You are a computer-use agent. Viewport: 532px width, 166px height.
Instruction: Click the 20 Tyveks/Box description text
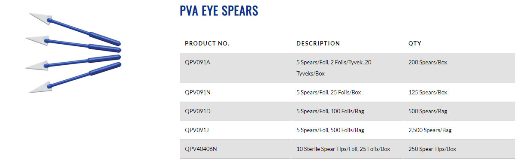pyautogui.click(x=334, y=68)
